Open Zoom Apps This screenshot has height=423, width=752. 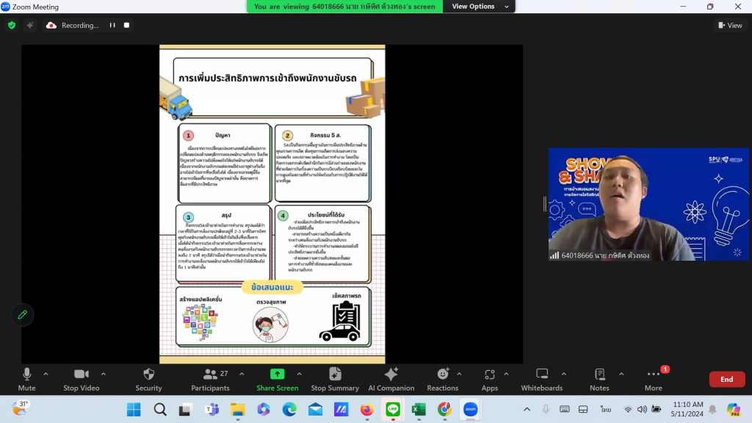point(490,380)
